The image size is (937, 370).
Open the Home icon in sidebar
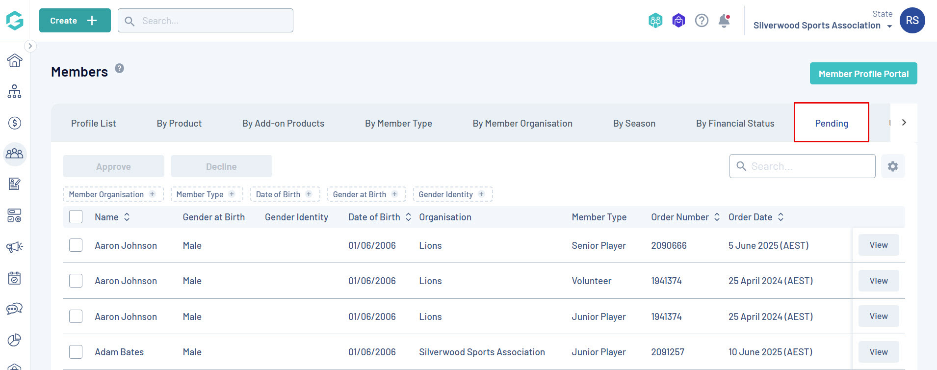tap(15, 60)
